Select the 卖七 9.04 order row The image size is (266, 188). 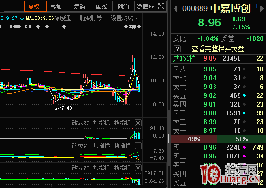(x=218, y=78)
